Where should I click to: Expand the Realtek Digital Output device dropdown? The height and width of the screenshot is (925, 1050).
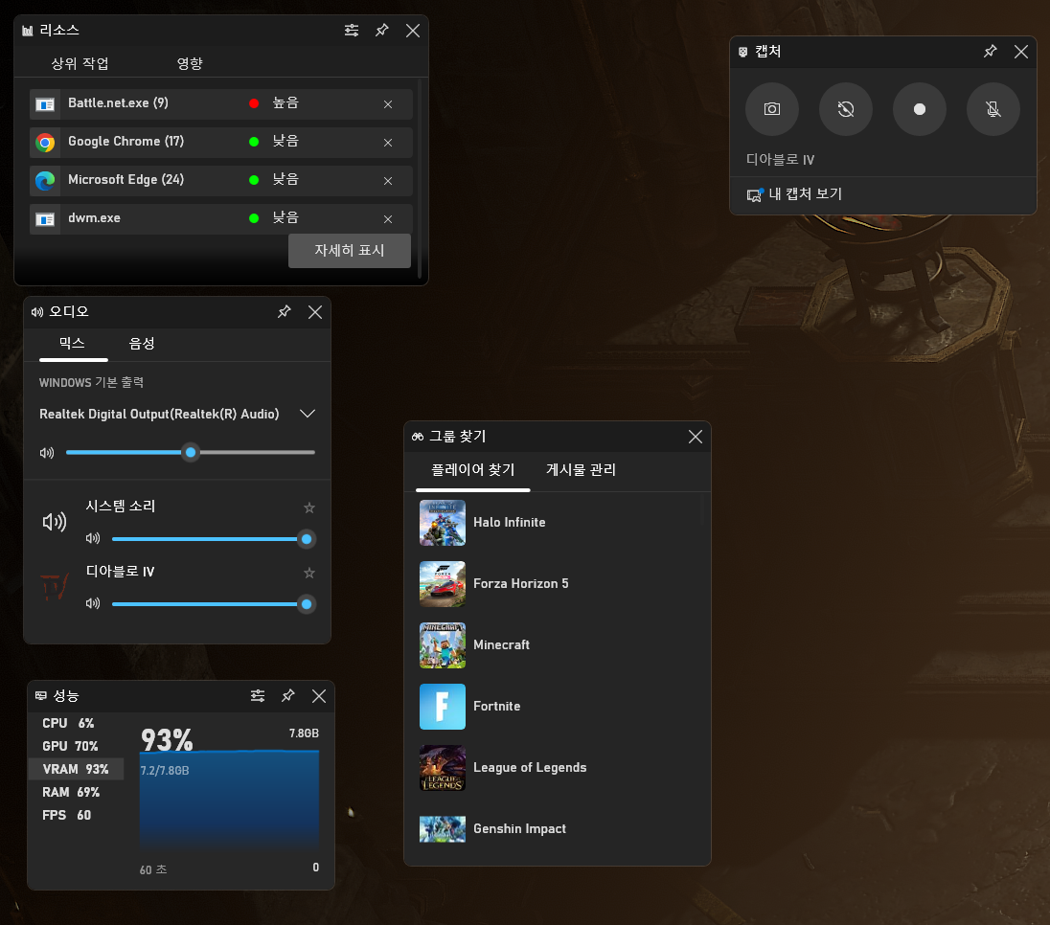[x=308, y=414]
